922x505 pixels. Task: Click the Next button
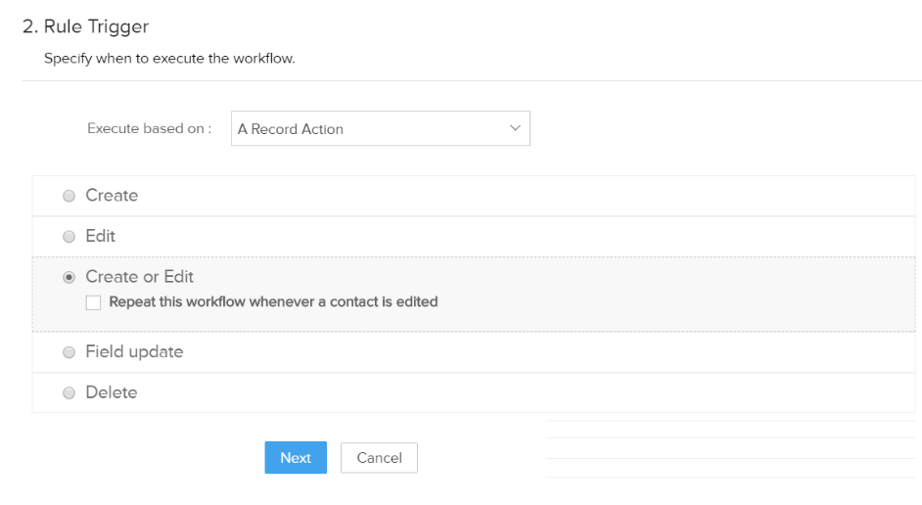[x=296, y=457]
